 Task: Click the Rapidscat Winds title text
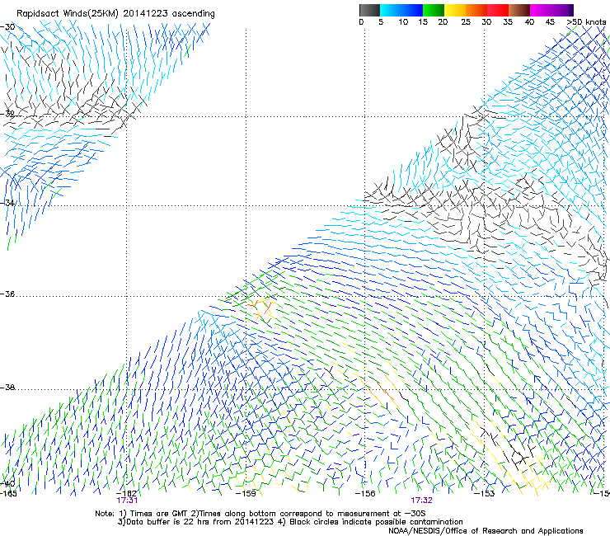[x=115, y=14]
